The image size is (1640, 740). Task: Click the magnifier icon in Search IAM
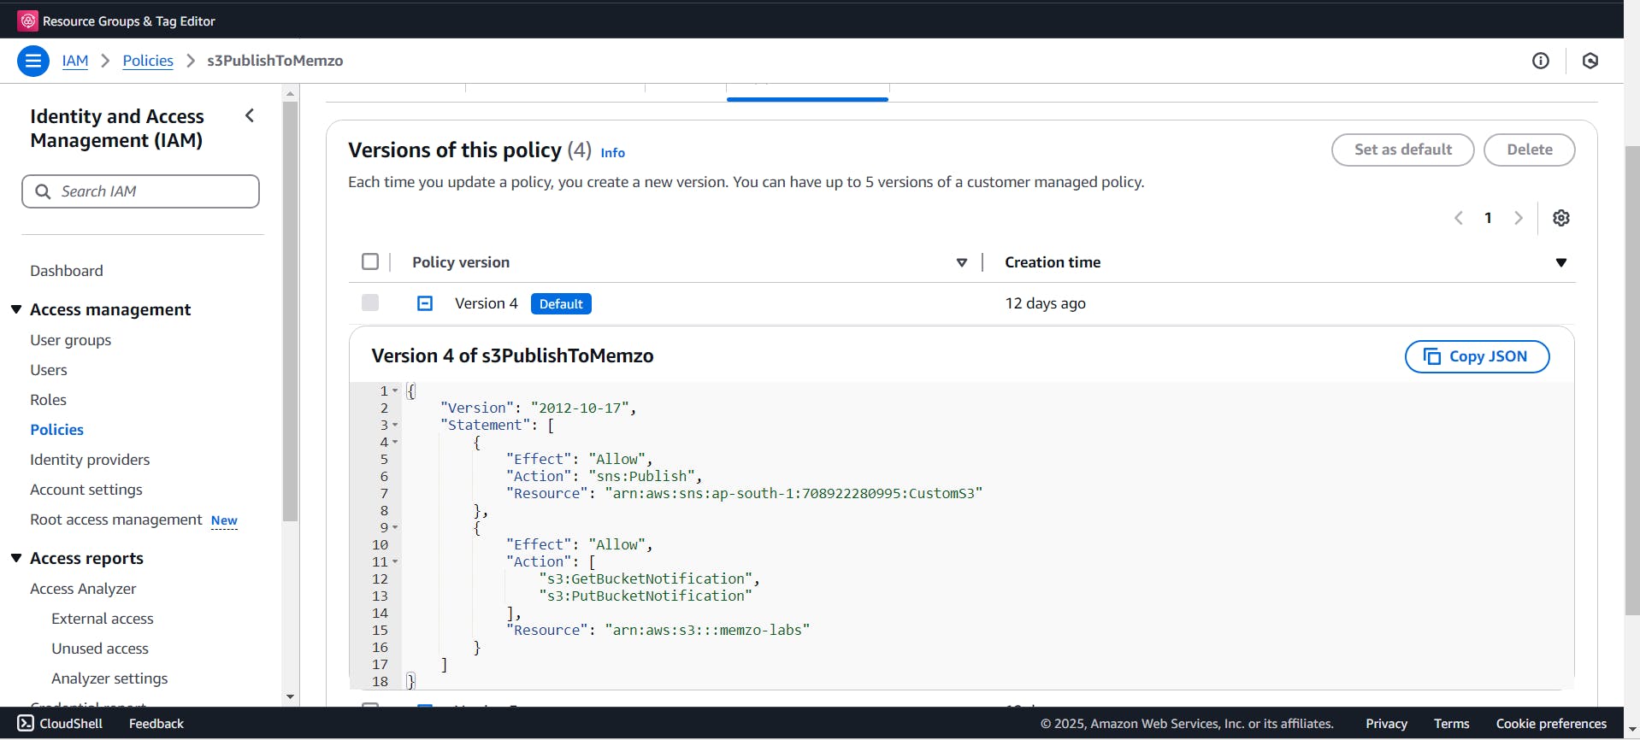point(43,191)
